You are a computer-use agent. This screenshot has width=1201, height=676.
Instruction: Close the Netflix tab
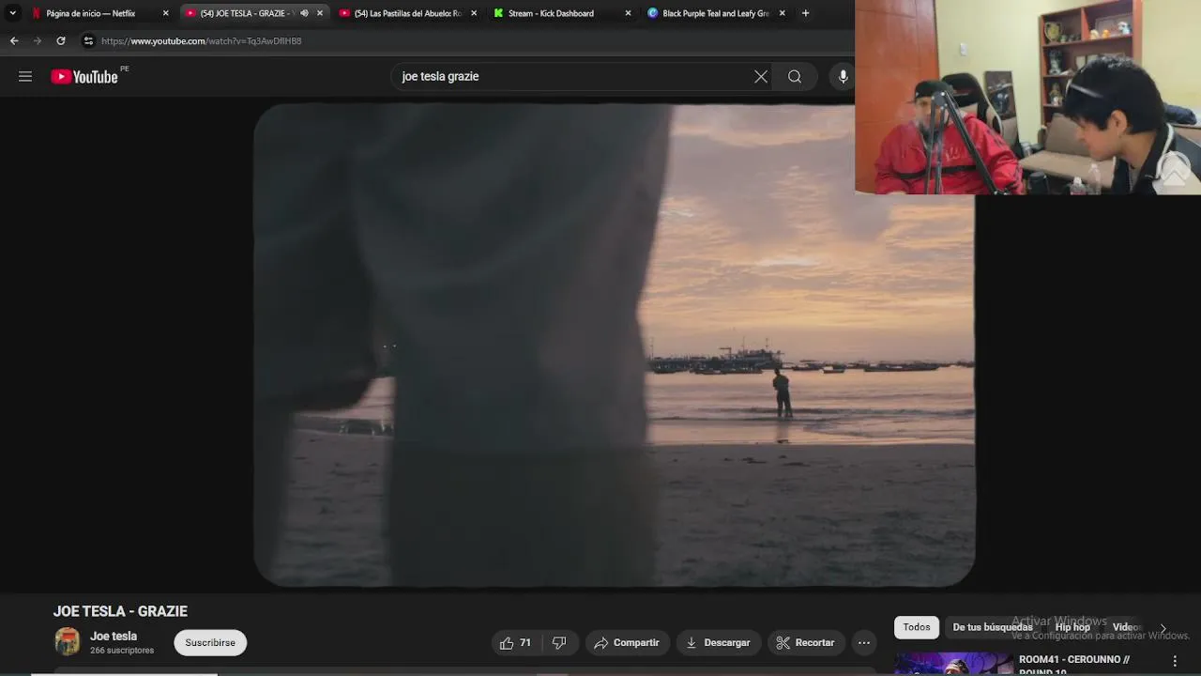[x=166, y=13]
